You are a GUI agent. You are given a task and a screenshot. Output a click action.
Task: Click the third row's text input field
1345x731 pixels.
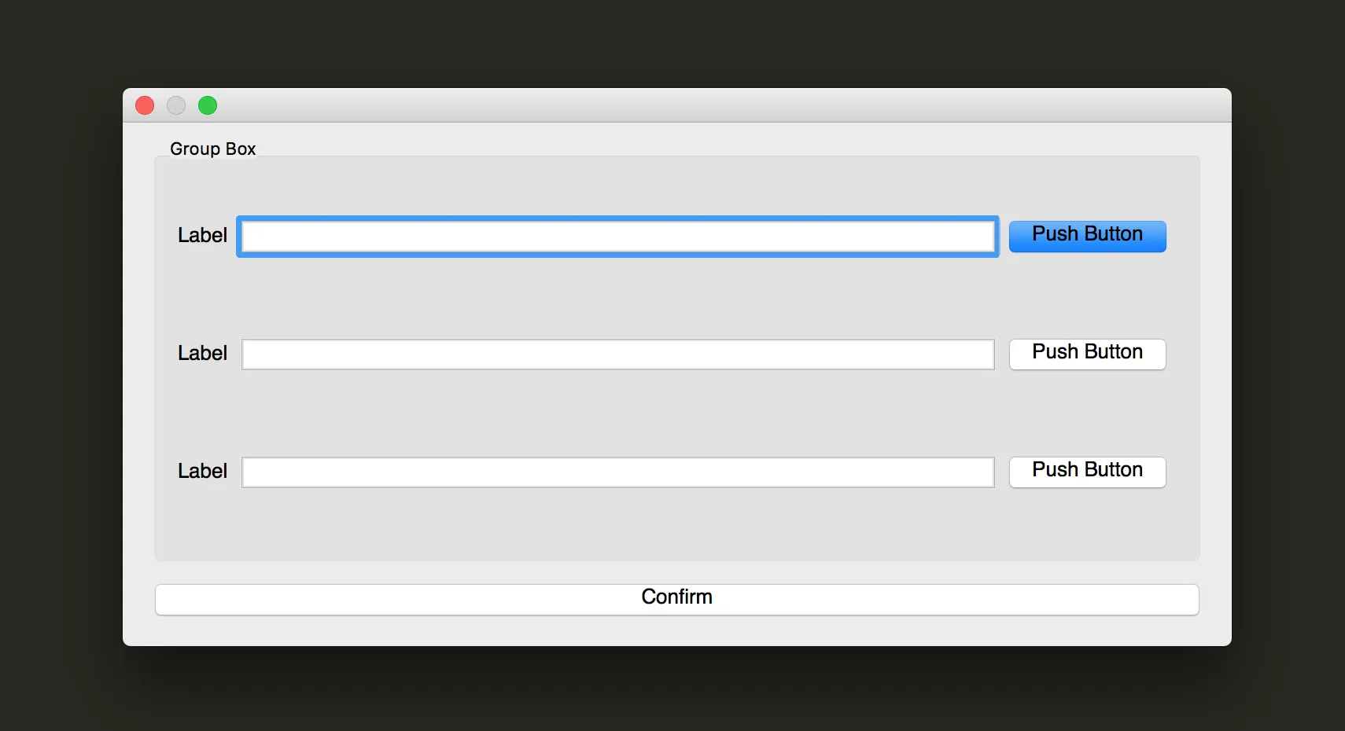617,472
